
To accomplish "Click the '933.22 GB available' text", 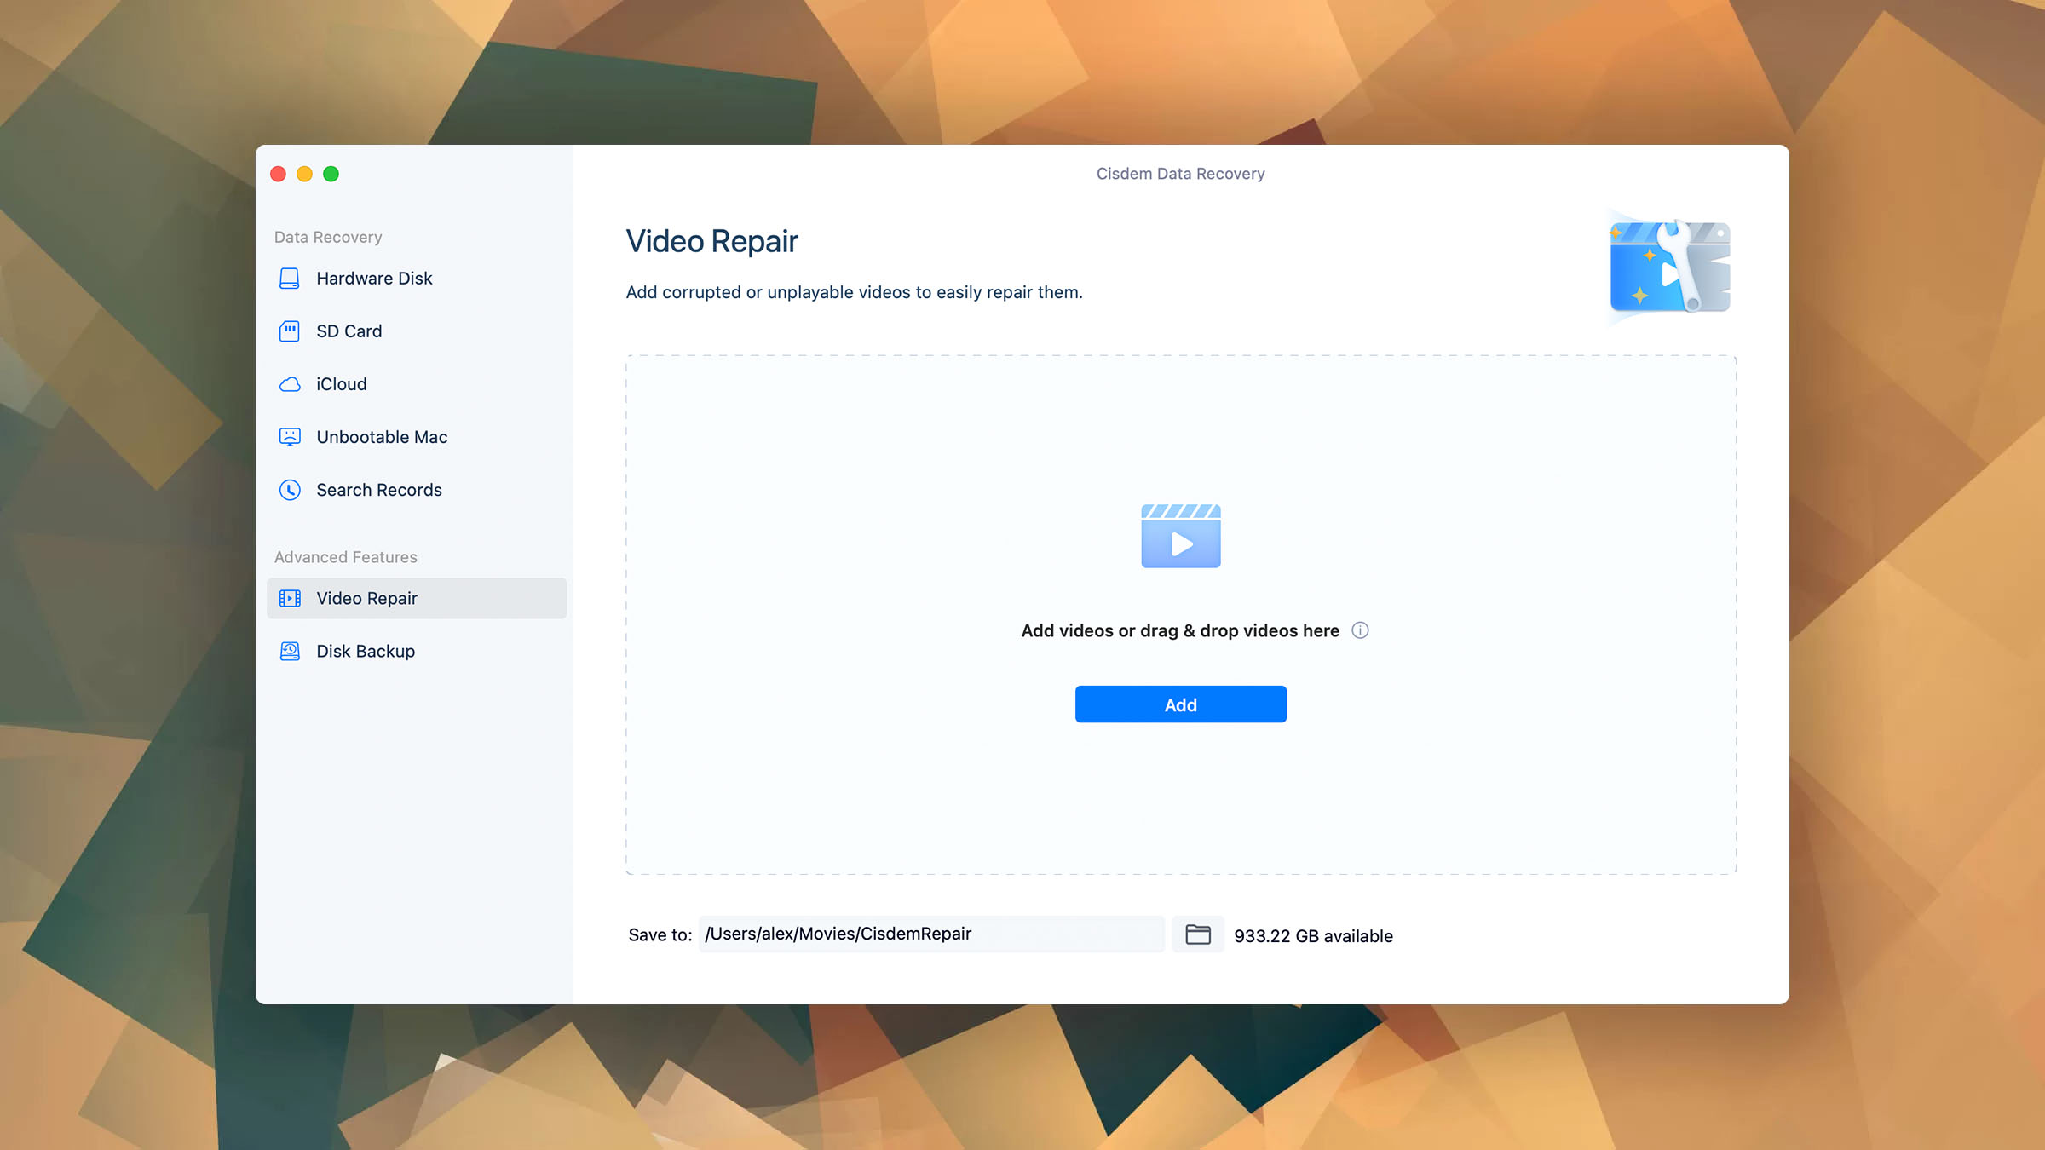I will 1313,936.
